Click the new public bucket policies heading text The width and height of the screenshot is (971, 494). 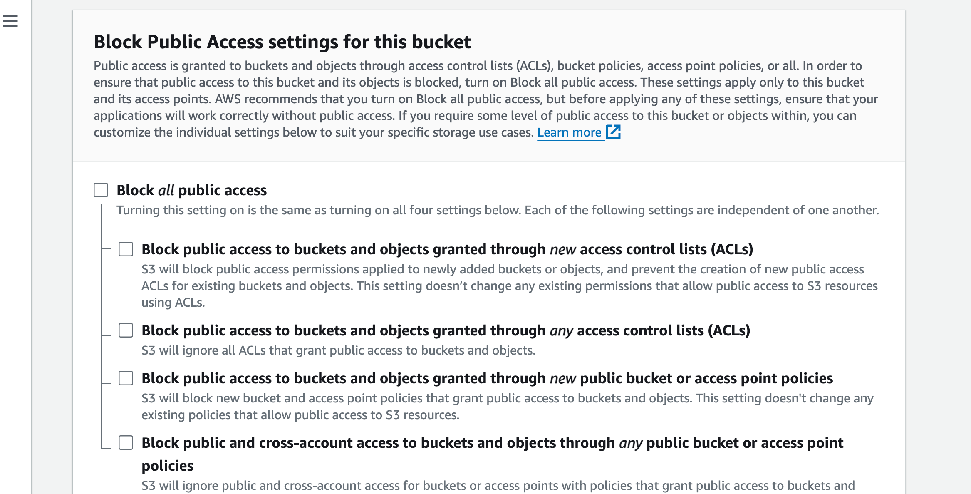coord(487,378)
